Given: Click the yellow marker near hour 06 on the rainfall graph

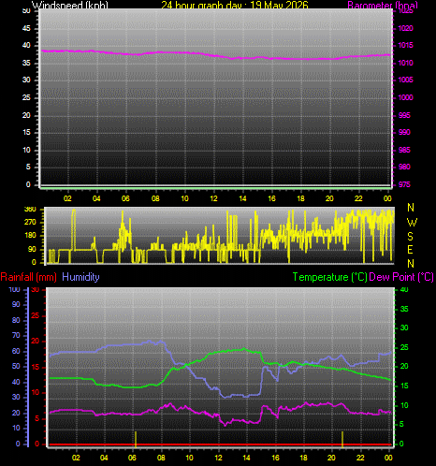Looking at the screenshot, I should [x=136, y=439].
